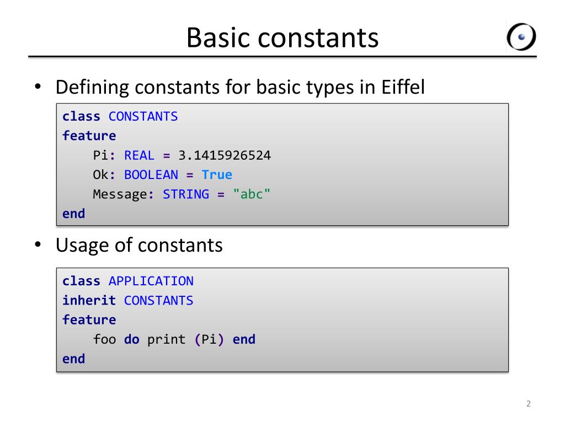The width and height of the screenshot is (565, 423).
Task: Click the print call in foo
Action: 166,340
